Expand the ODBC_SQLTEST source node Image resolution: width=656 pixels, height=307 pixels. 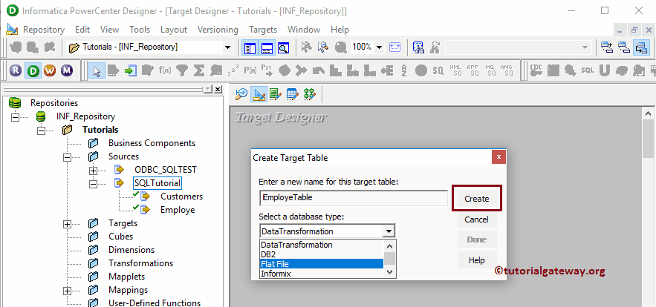93,171
